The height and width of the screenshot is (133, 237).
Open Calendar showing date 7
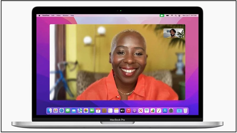point(98,111)
